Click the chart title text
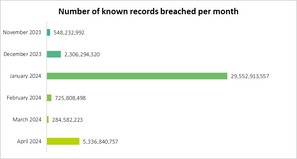This screenshot has height=159, width=297. 148,12
